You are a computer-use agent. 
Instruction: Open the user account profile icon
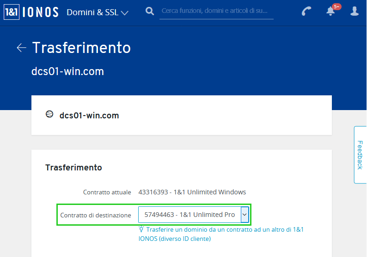point(355,11)
